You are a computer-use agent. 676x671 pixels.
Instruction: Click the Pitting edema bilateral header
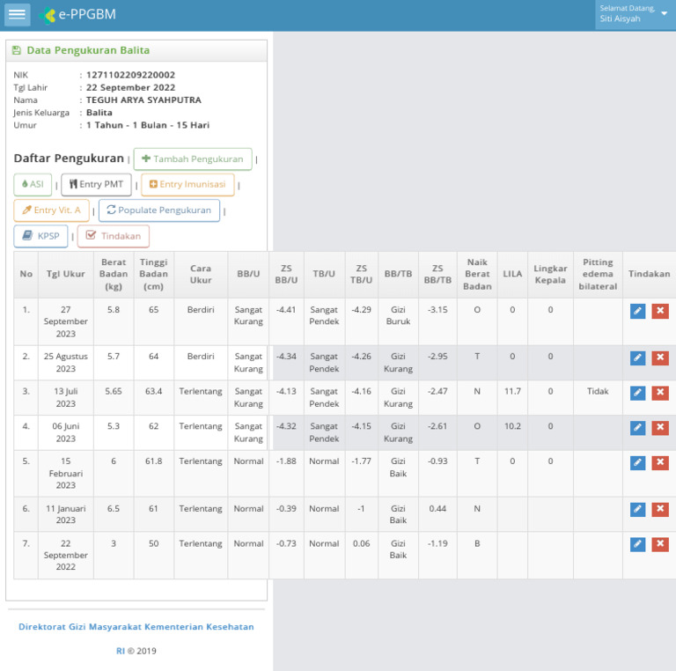598,274
